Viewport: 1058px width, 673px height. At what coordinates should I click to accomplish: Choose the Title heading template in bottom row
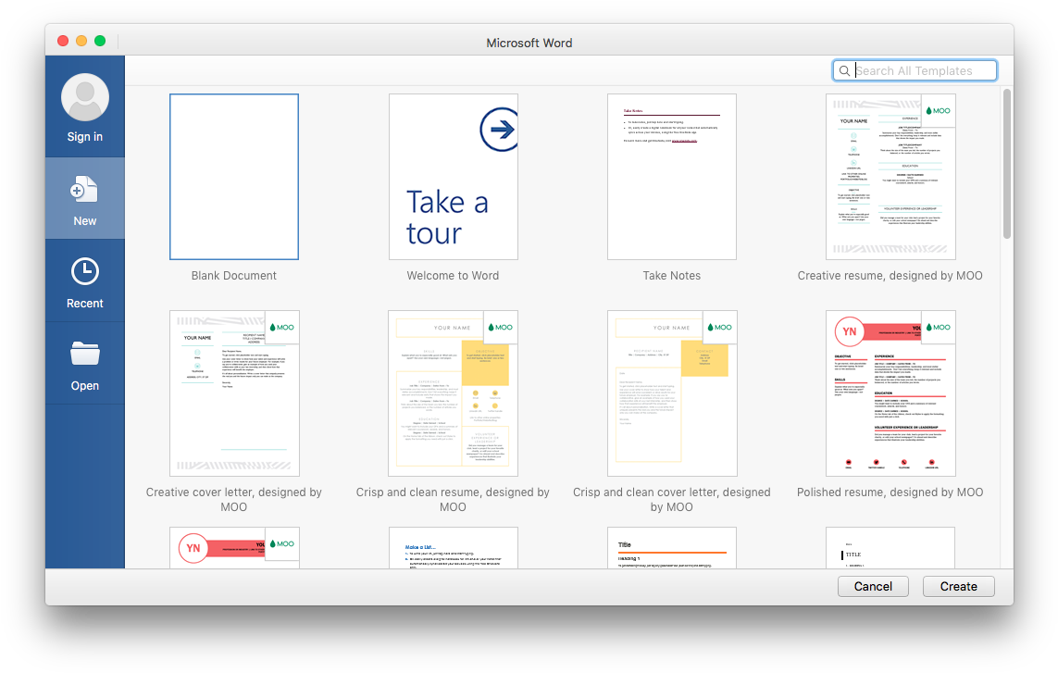[x=671, y=548]
